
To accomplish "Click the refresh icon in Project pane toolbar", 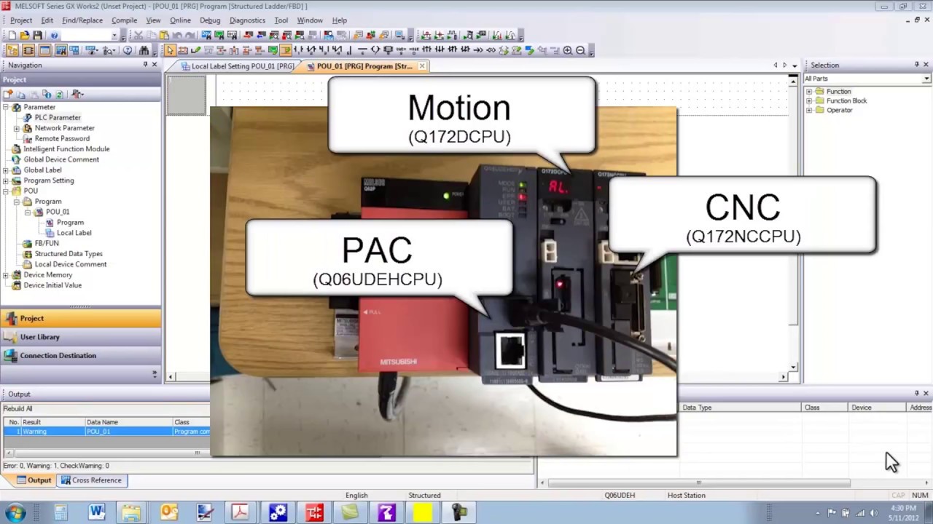I will coord(59,95).
